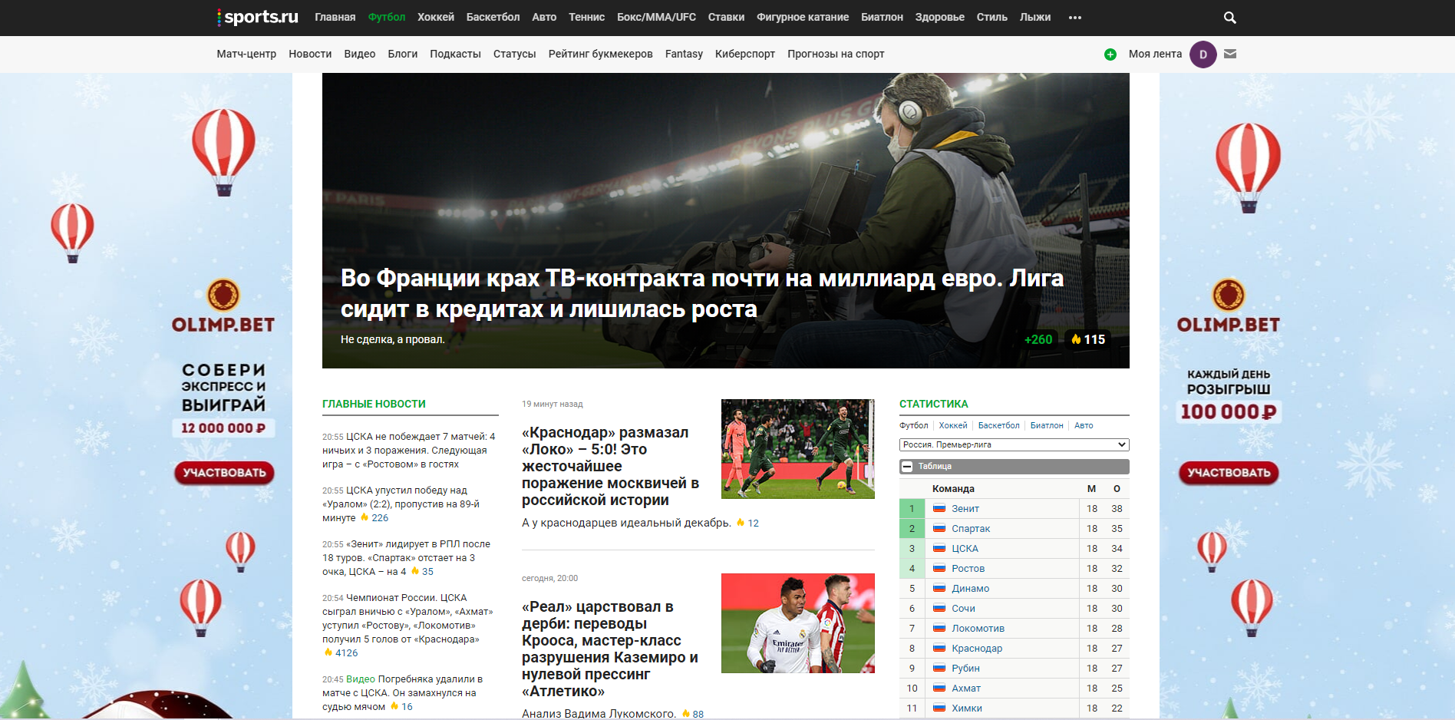Screen dimensions: 1455x720
Task: Open Видео Погребняка удалили news item
Action: tap(403, 693)
